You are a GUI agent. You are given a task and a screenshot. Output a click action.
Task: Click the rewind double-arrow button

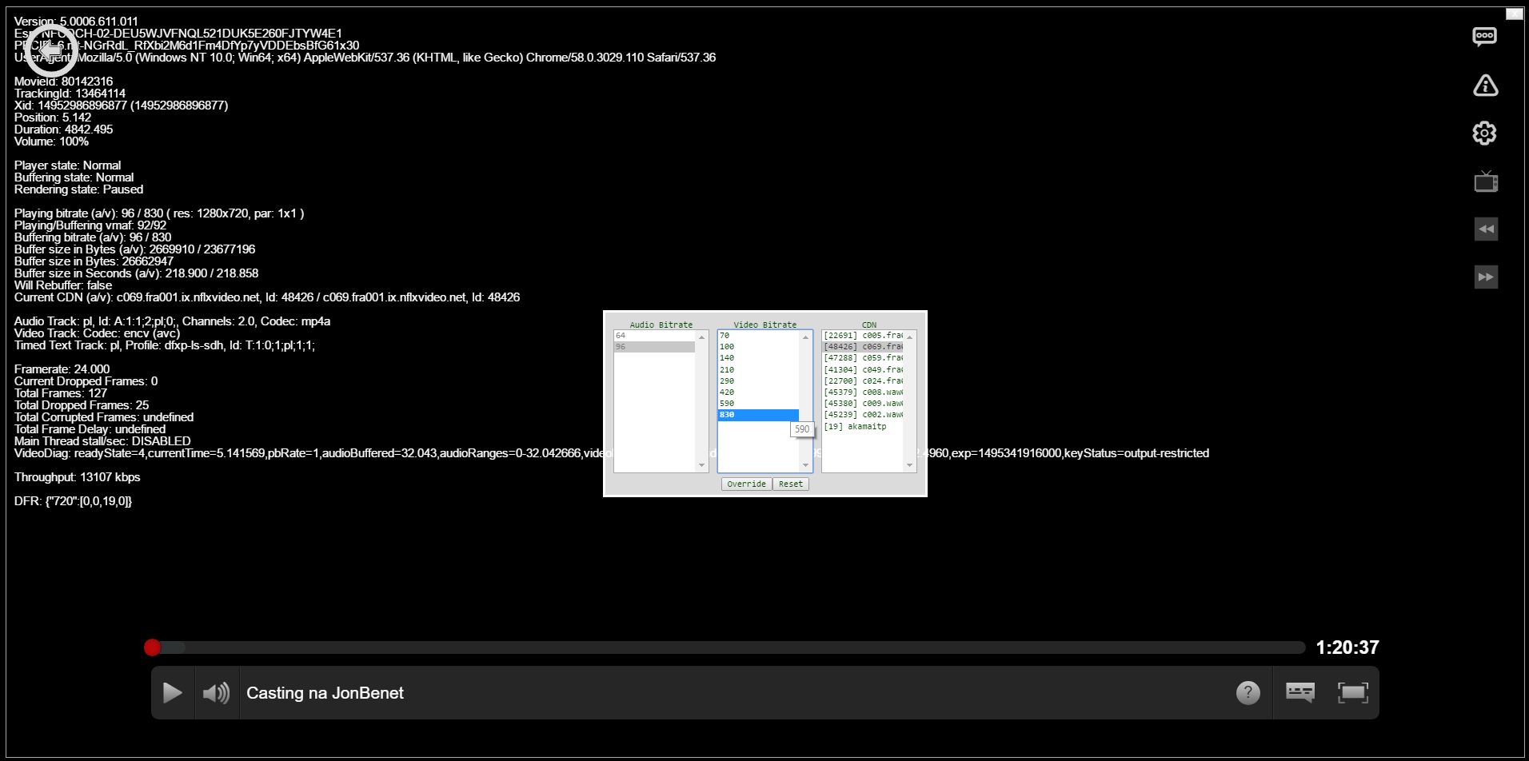(x=1486, y=229)
